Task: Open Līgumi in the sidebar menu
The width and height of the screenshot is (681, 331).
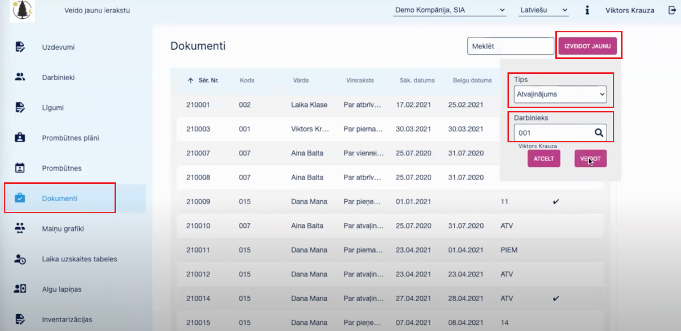Action: [53, 108]
